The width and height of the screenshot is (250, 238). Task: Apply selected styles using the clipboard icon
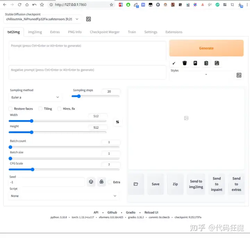(x=206, y=63)
